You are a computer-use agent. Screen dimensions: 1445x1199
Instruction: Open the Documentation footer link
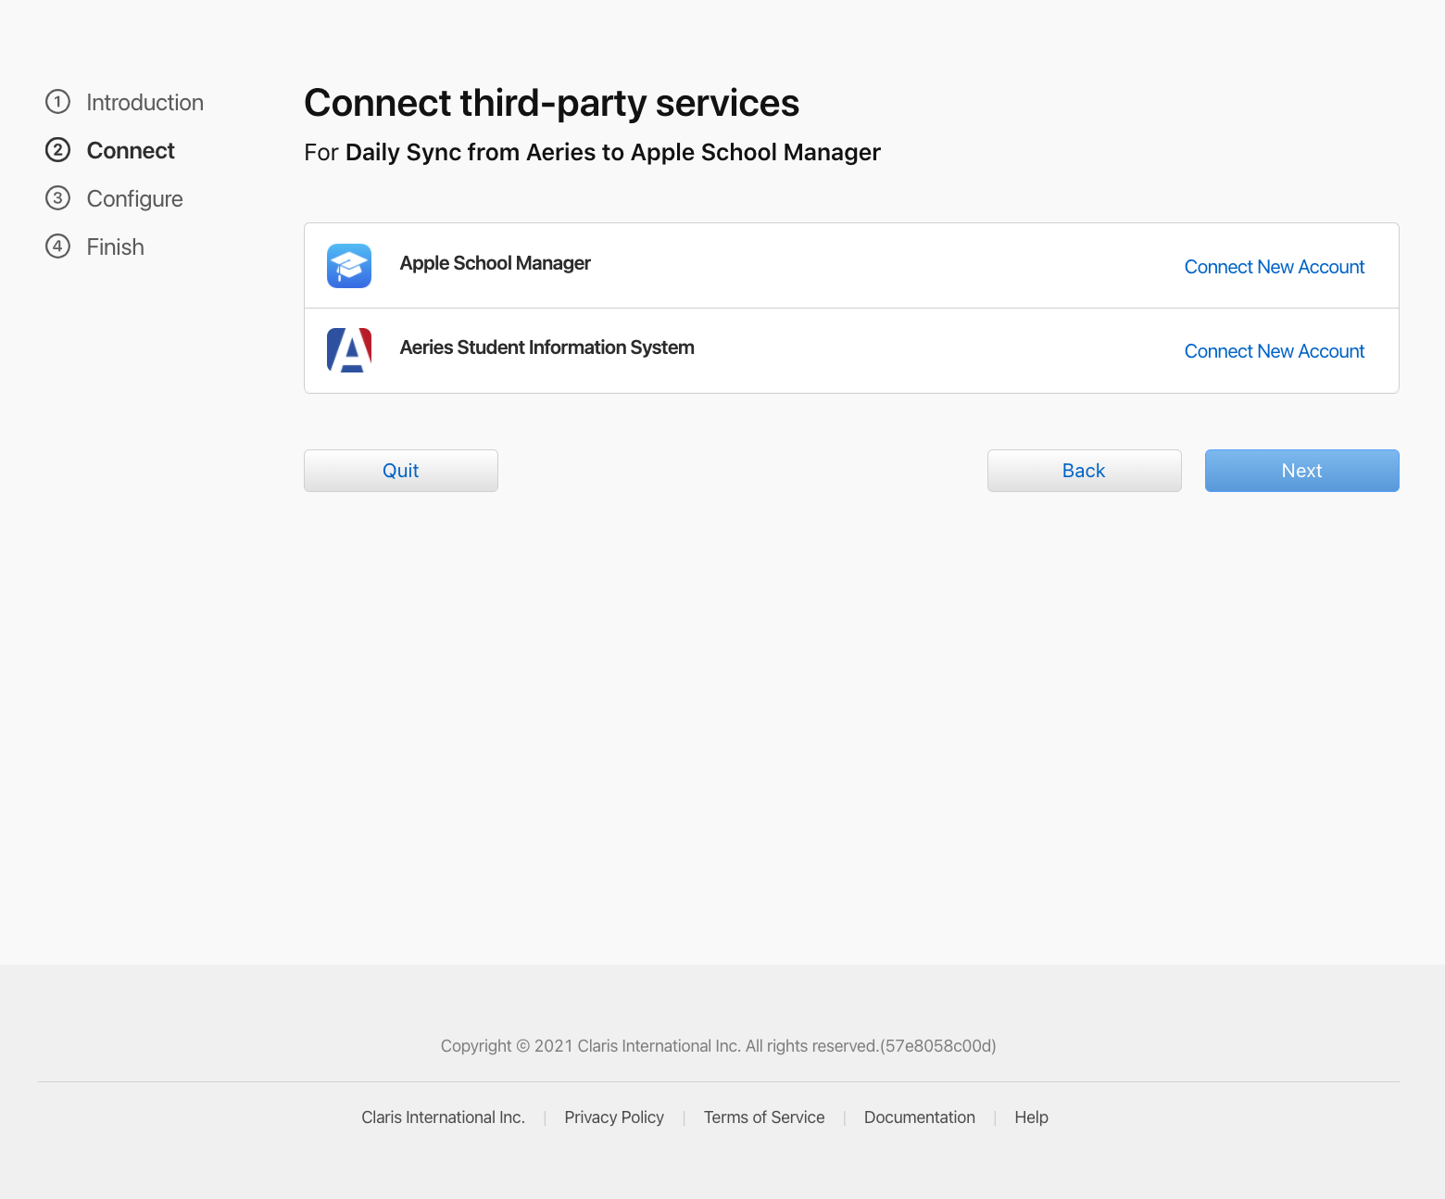click(920, 1117)
